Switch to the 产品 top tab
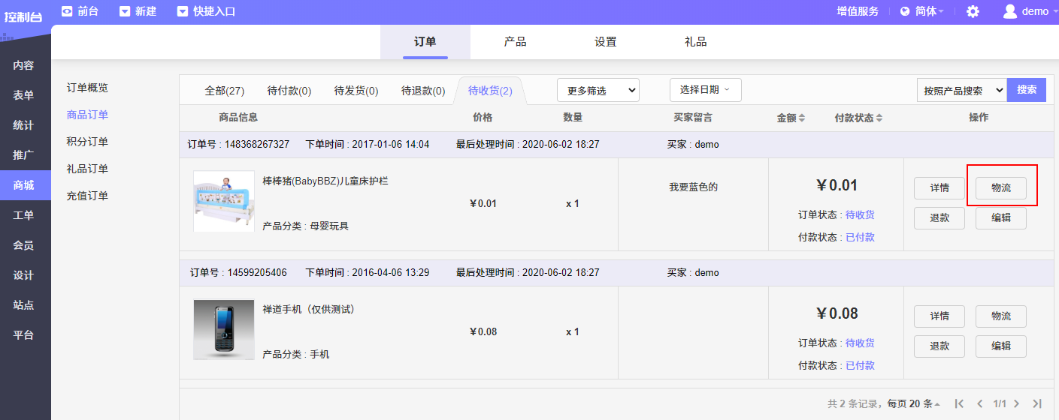Screen dimensions: 1059x420 point(515,42)
